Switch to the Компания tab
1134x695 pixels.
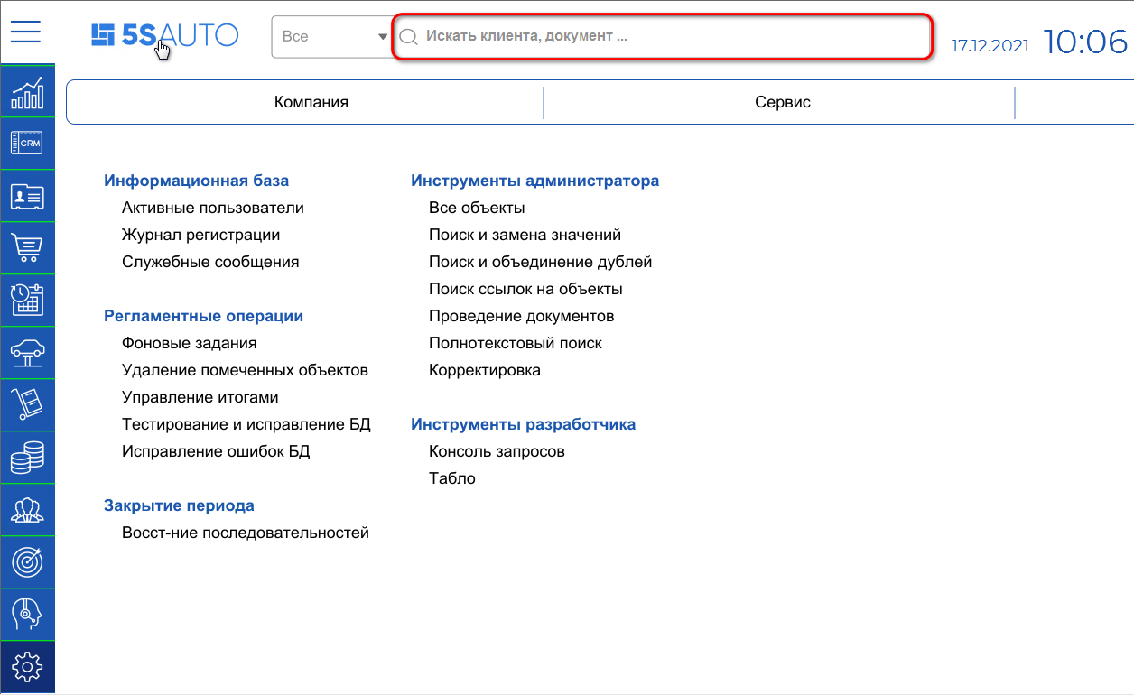[311, 102]
